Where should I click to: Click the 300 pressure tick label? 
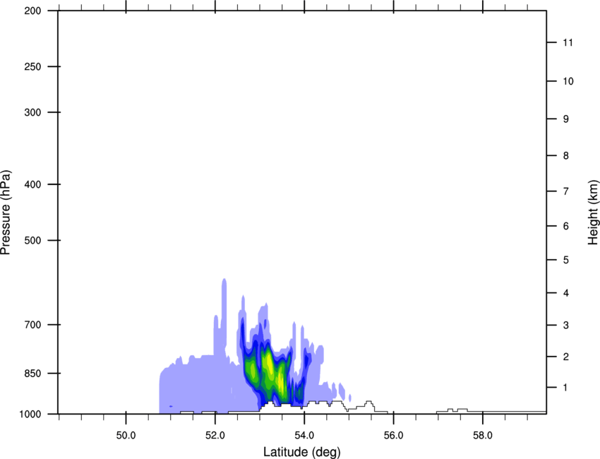tap(32, 112)
